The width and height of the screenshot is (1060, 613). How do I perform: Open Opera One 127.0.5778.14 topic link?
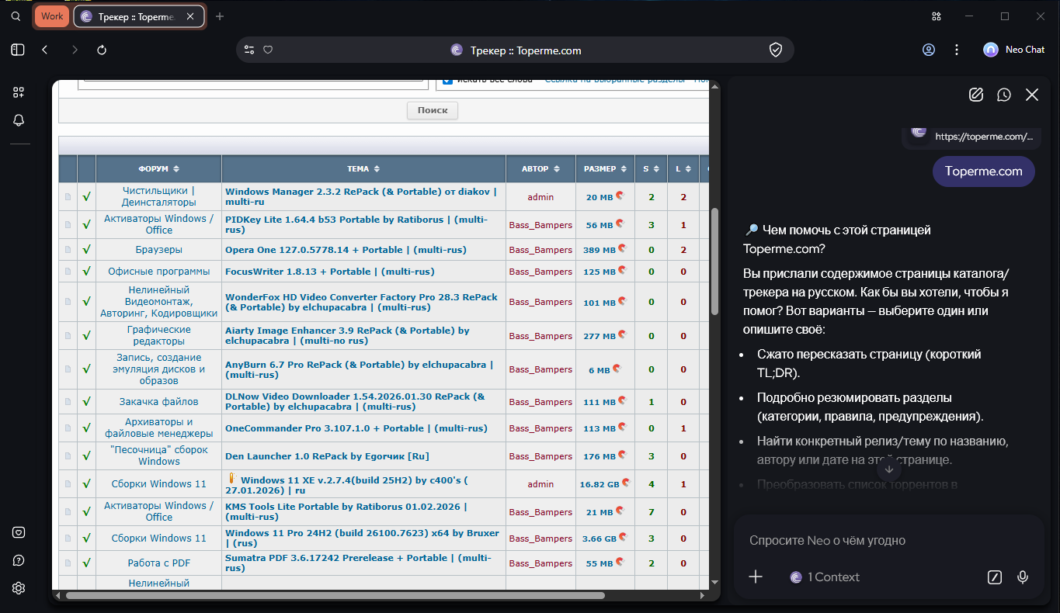346,250
